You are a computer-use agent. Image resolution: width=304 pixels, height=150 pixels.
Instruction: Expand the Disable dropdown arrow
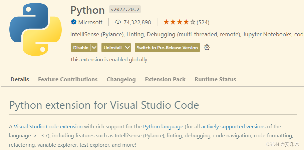coord(94,48)
